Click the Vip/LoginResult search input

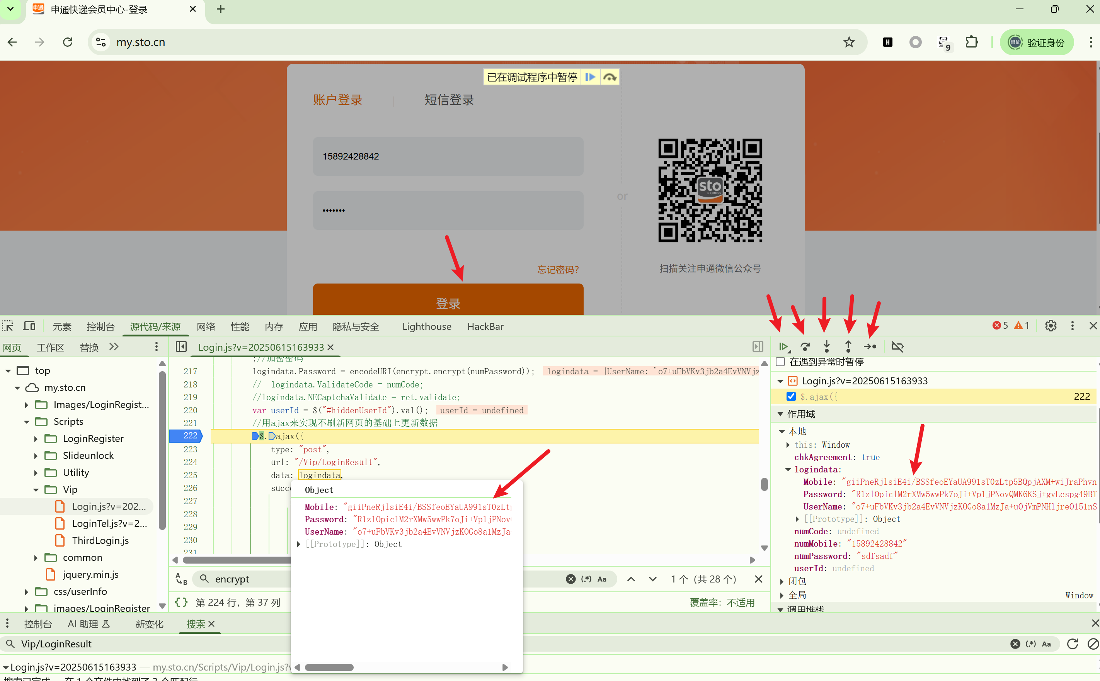coord(135,644)
